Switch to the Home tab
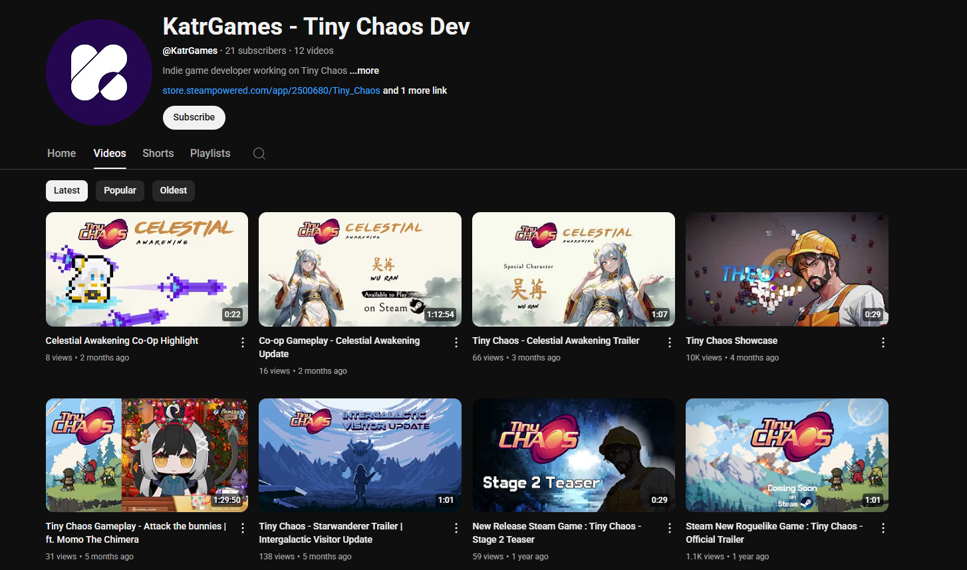The width and height of the screenshot is (967, 570). [x=62, y=153]
